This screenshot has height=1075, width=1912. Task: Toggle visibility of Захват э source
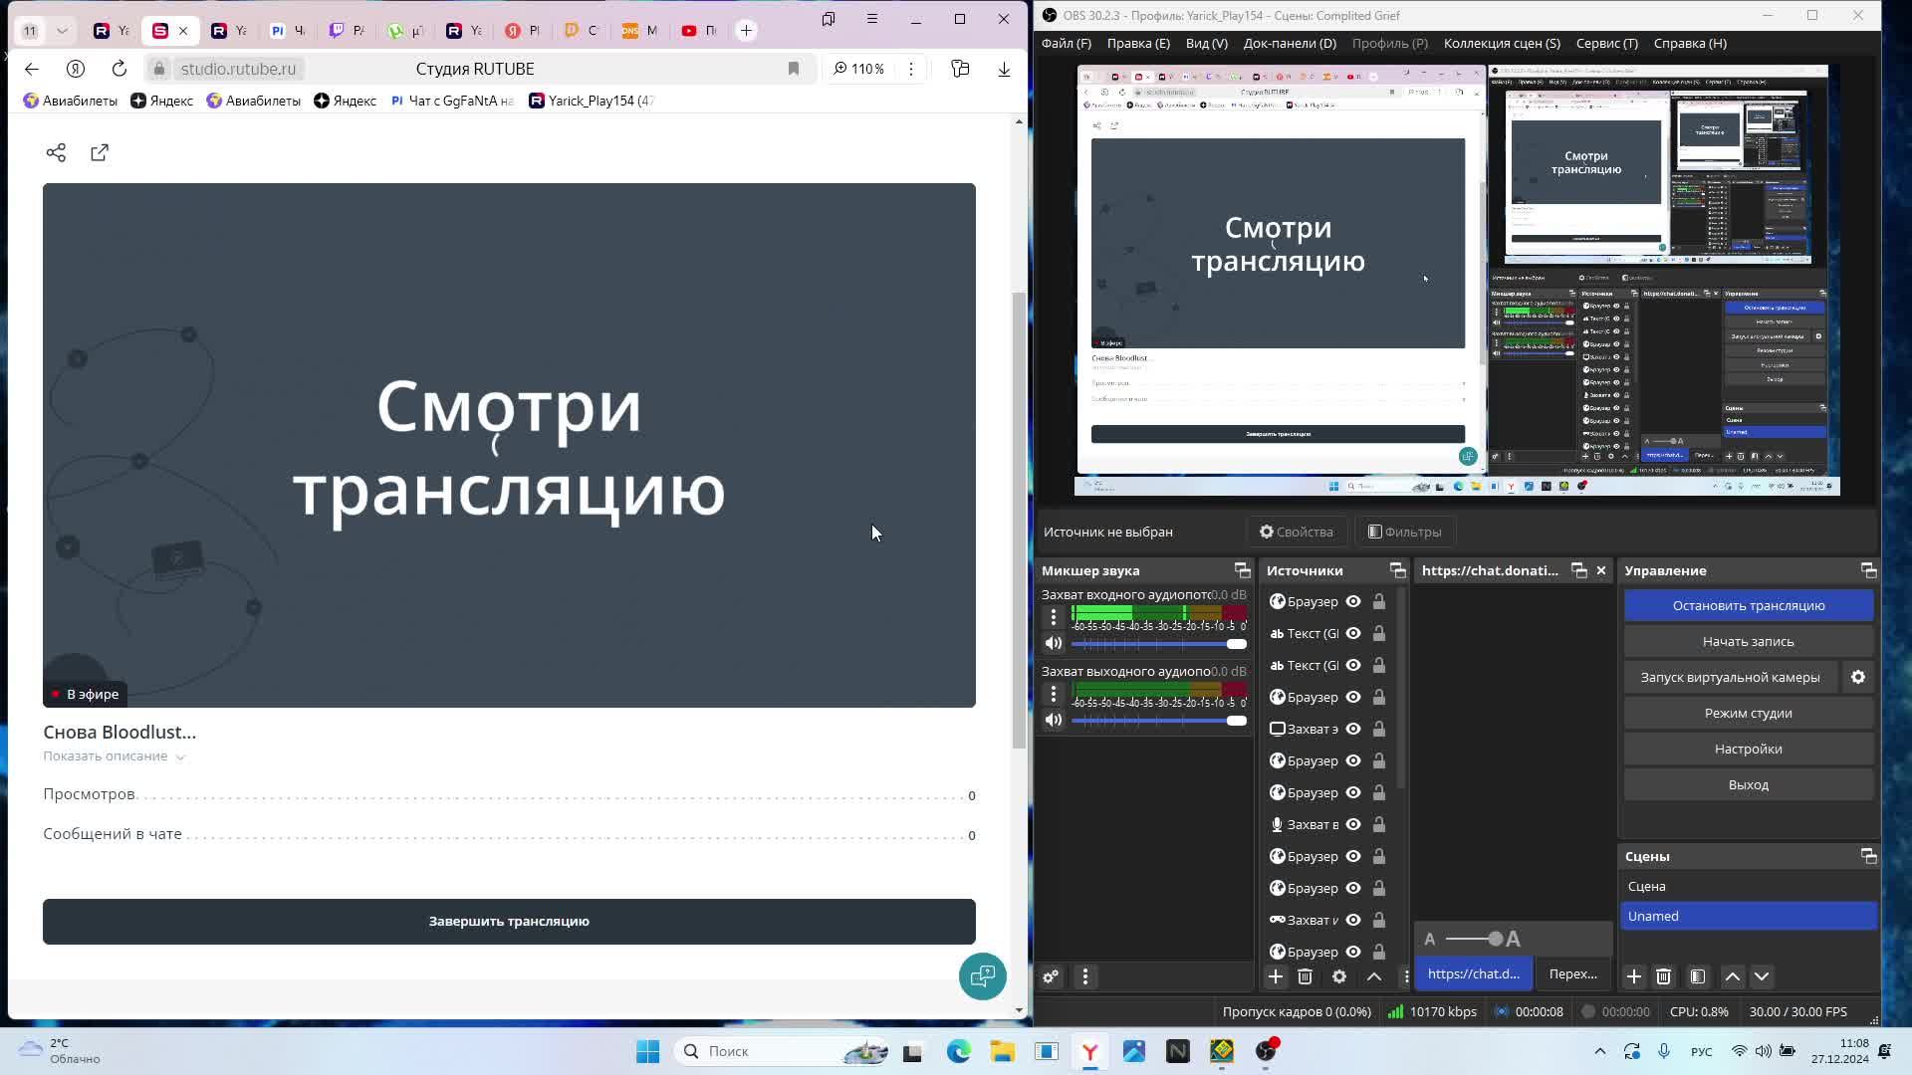pyautogui.click(x=1353, y=729)
